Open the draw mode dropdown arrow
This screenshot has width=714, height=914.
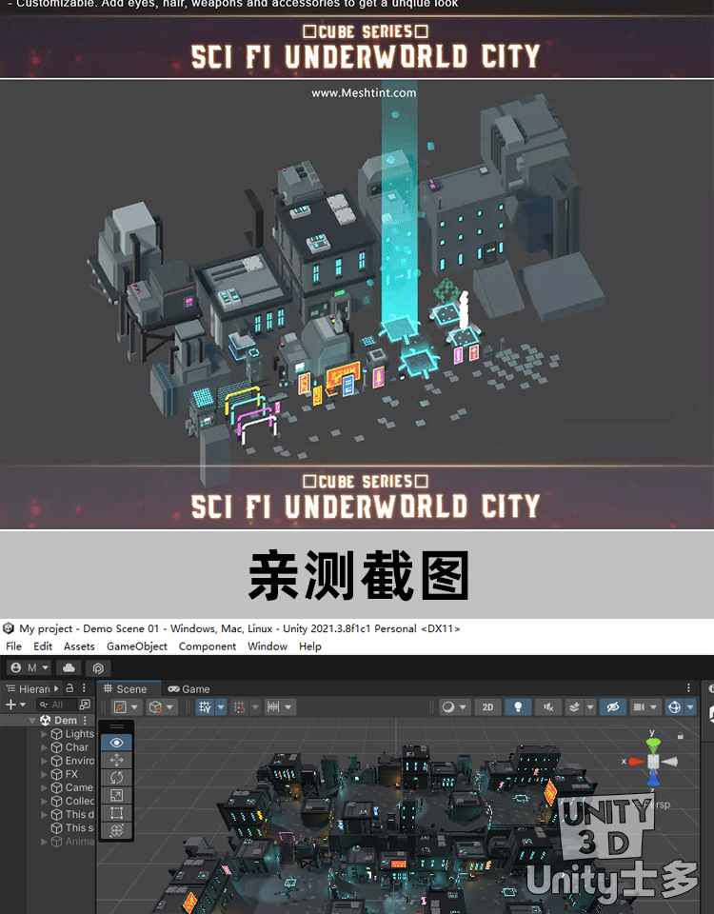click(464, 707)
